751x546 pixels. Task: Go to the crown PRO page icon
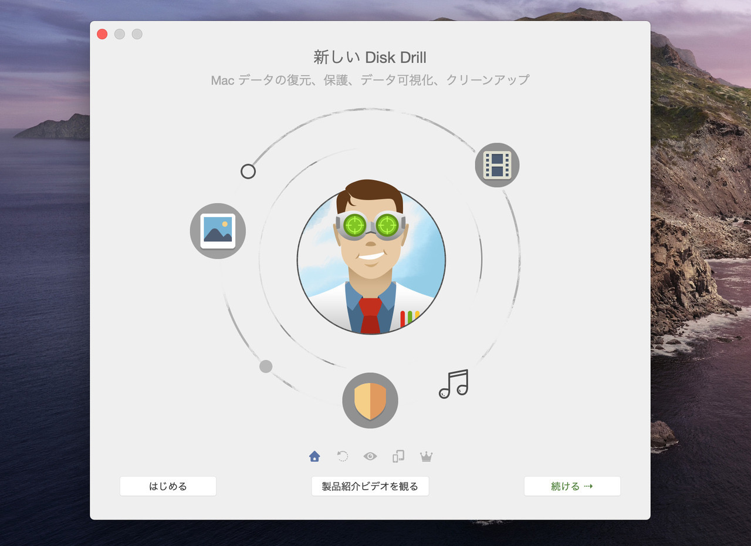(426, 456)
